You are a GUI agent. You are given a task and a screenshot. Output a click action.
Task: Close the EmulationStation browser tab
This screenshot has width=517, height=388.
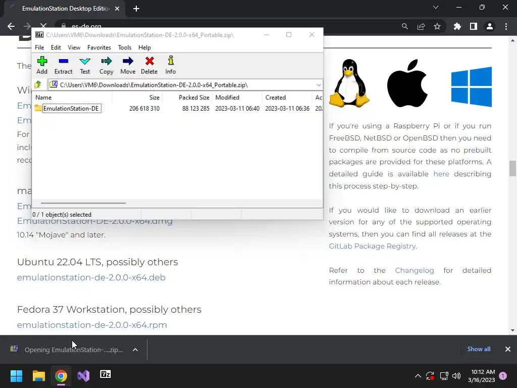[x=117, y=9]
